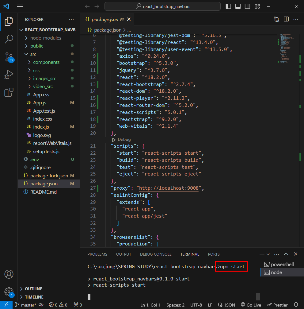The width and height of the screenshot is (304, 309).
Task: Click Prettier in the status bar
Action: click(277, 305)
